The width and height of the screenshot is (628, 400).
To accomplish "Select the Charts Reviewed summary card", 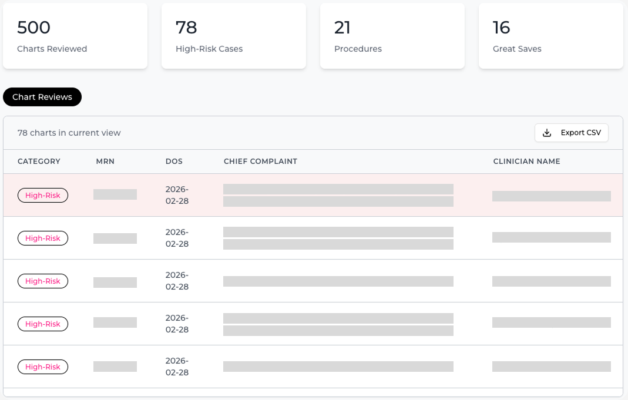I will [75, 35].
